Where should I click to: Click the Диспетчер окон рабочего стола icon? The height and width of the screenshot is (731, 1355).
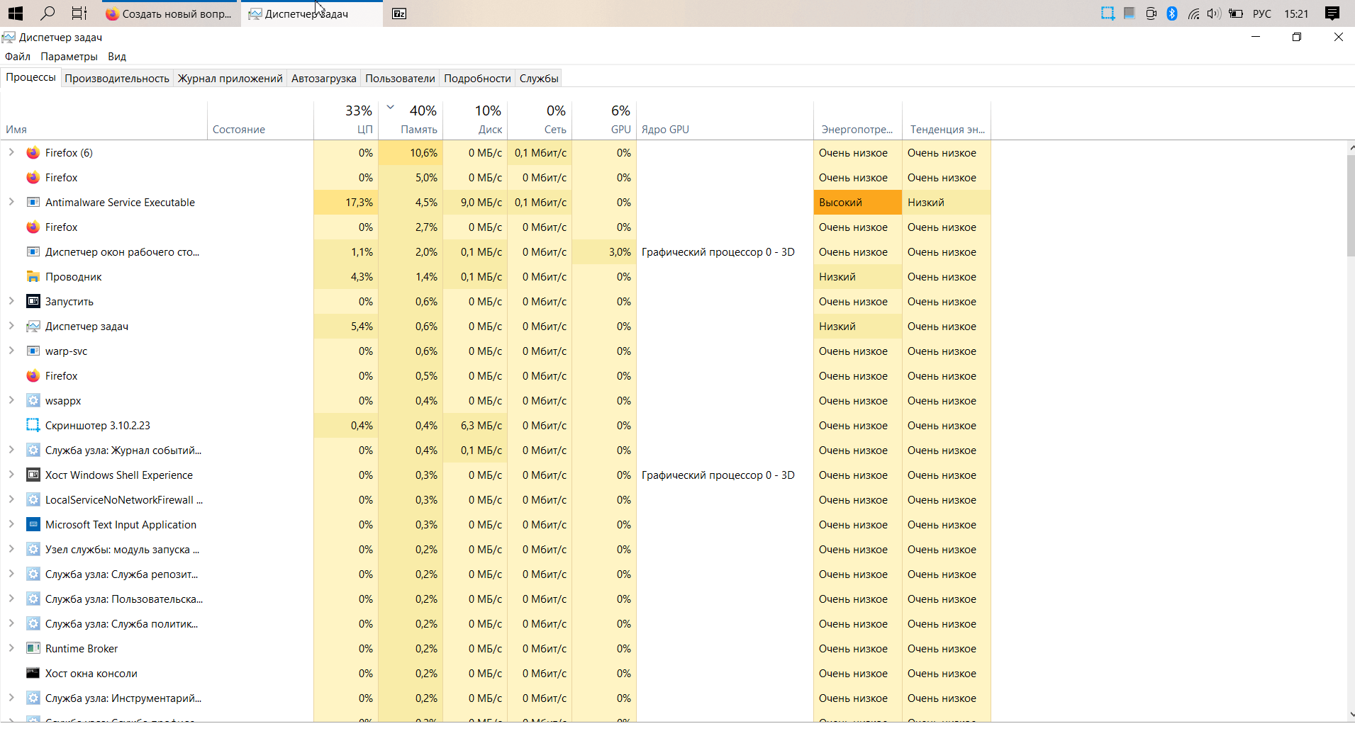(x=33, y=252)
